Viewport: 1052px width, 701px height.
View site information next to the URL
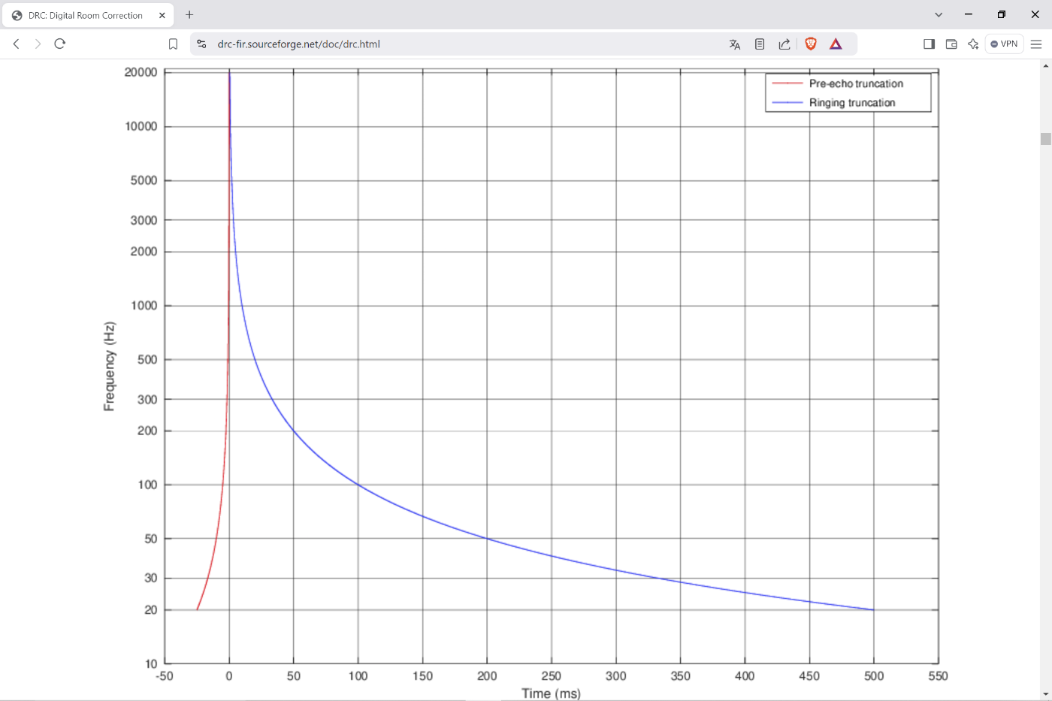click(x=201, y=44)
